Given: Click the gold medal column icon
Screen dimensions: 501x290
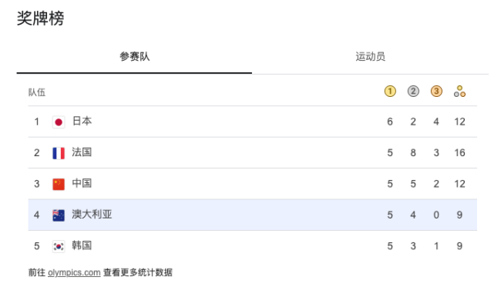Looking at the screenshot, I should (390, 92).
